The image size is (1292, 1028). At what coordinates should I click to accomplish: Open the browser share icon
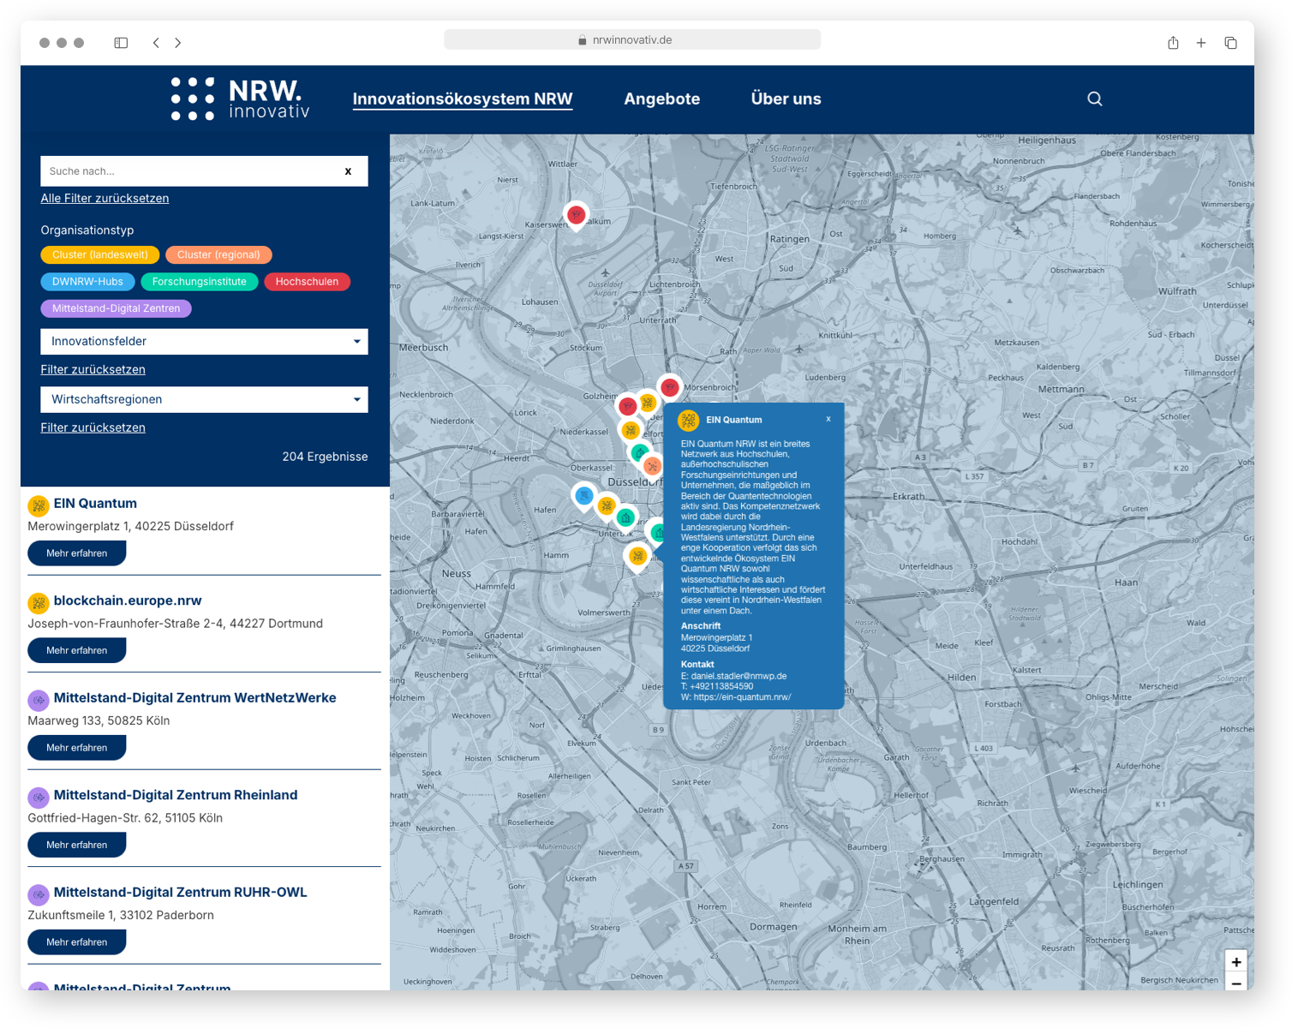click(x=1173, y=43)
